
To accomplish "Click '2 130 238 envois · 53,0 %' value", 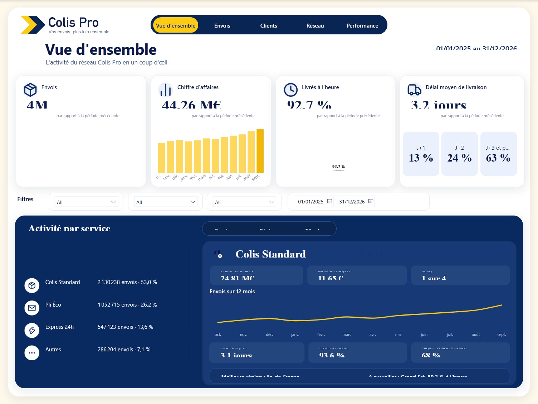I will coord(127,282).
